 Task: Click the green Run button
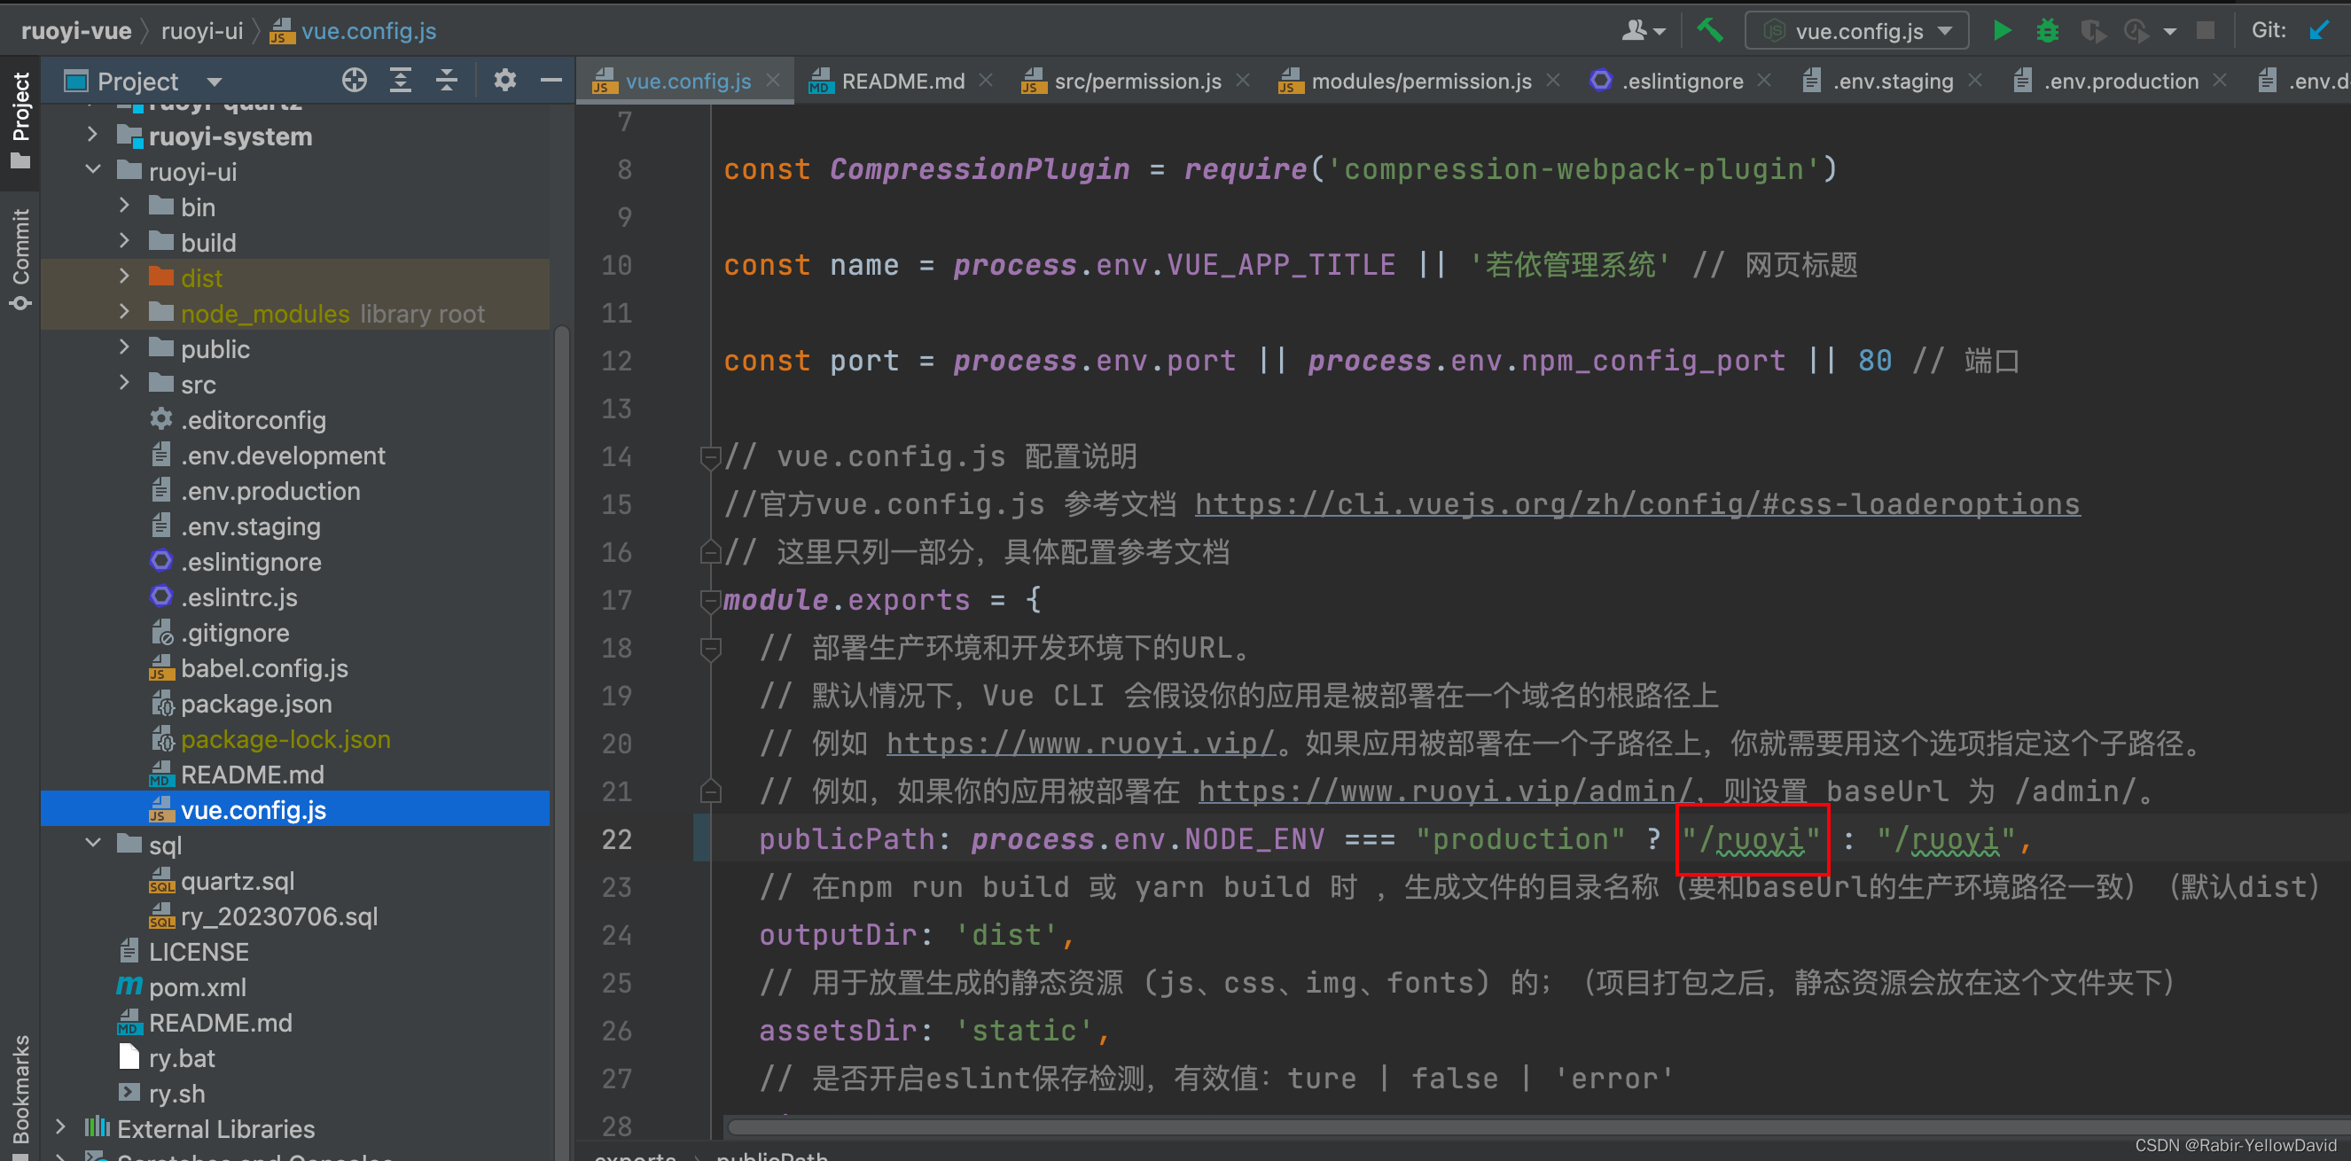[x=2002, y=31]
